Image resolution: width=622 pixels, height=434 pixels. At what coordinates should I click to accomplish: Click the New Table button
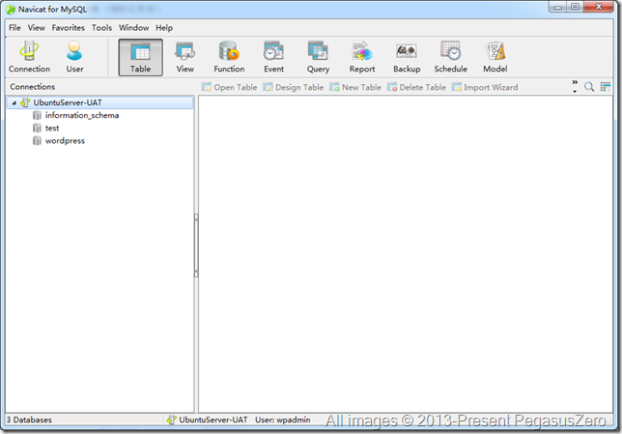(355, 87)
